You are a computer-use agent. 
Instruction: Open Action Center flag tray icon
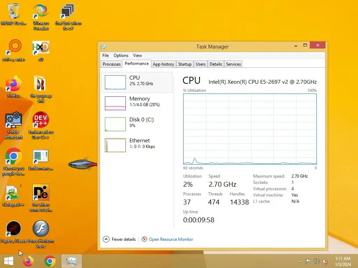[x=308, y=261]
